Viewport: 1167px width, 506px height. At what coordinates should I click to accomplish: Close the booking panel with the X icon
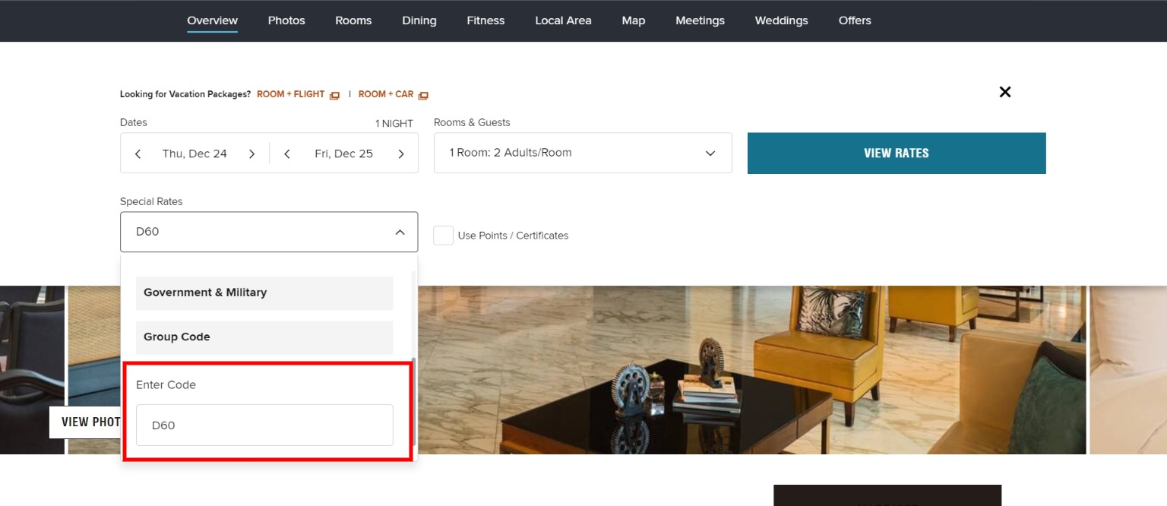pos(1004,92)
